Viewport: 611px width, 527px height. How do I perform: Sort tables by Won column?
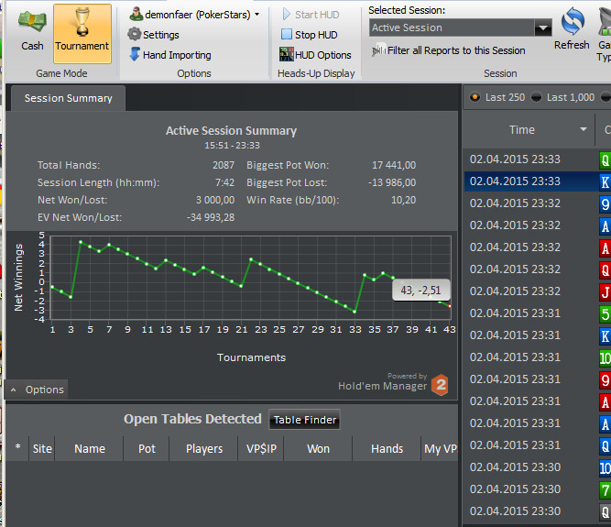click(319, 449)
